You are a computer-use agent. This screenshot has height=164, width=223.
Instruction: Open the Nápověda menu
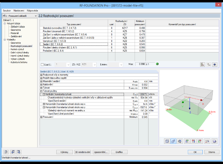(32, 11)
